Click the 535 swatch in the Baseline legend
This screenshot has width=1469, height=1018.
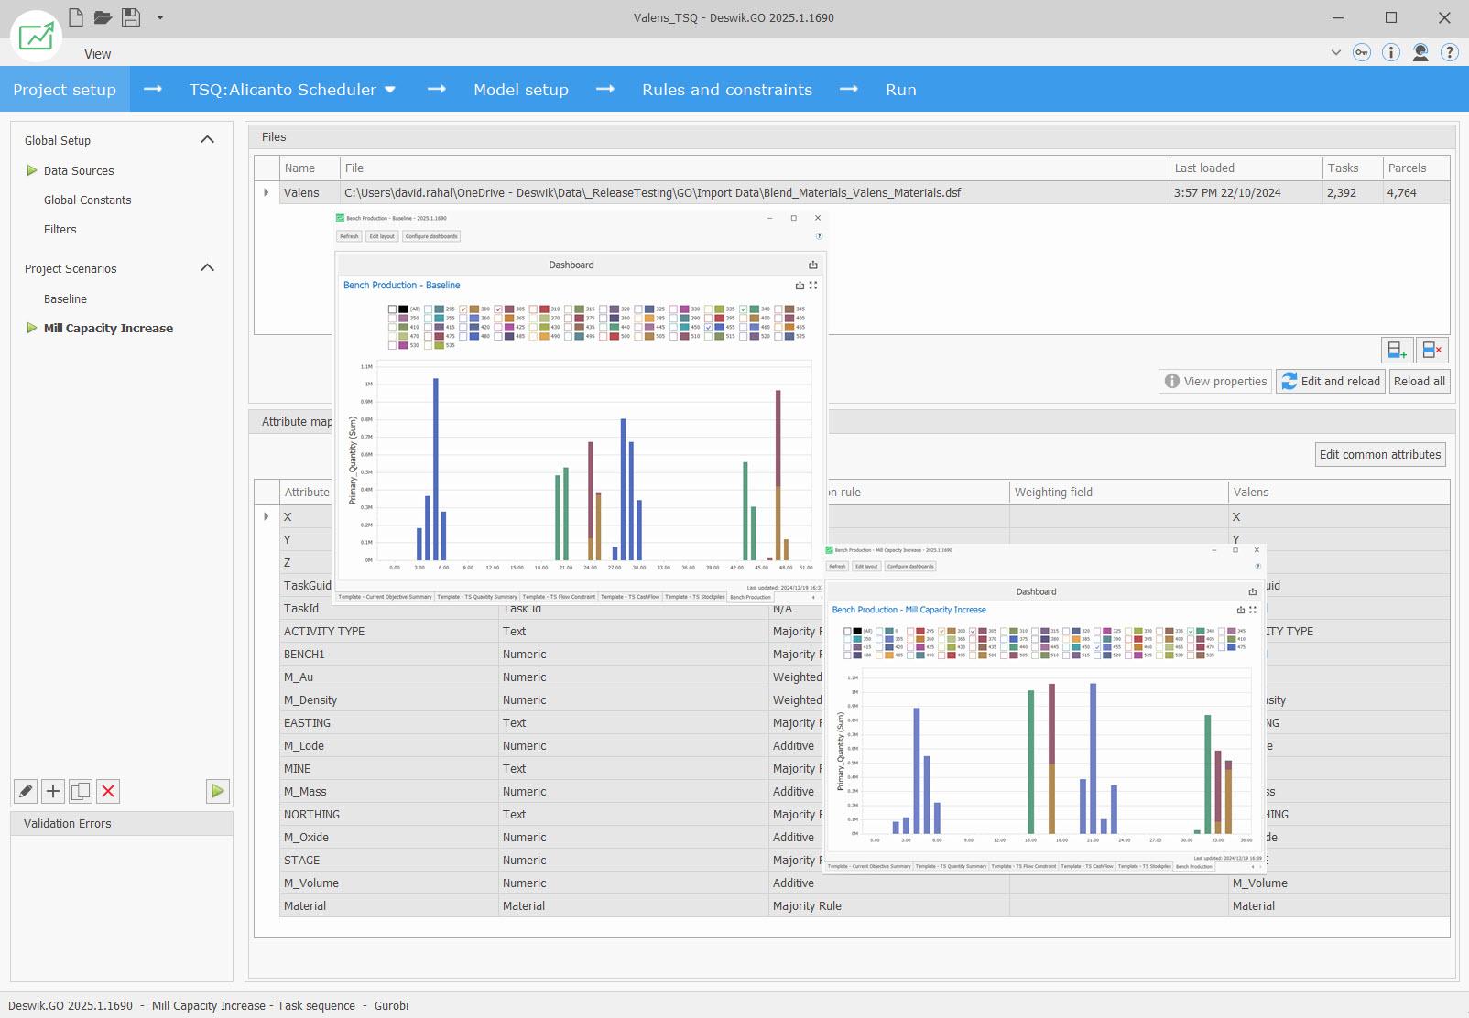(439, 345)
